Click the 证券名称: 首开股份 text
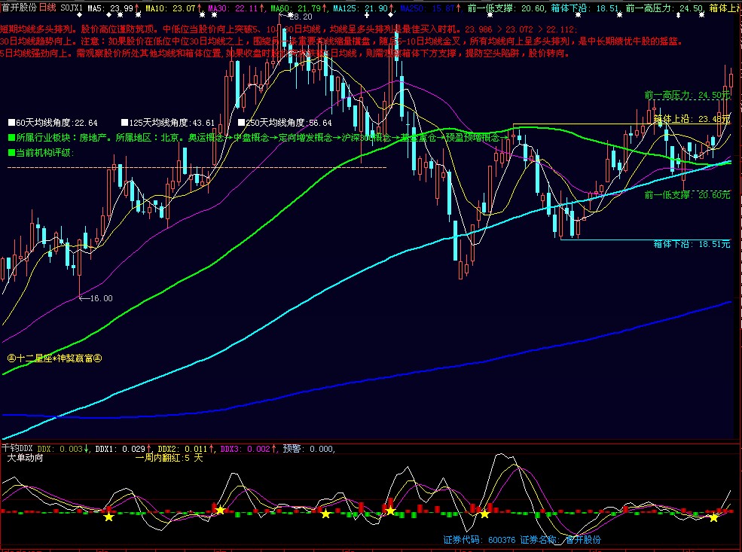742x552 pixels. [560, 540]
